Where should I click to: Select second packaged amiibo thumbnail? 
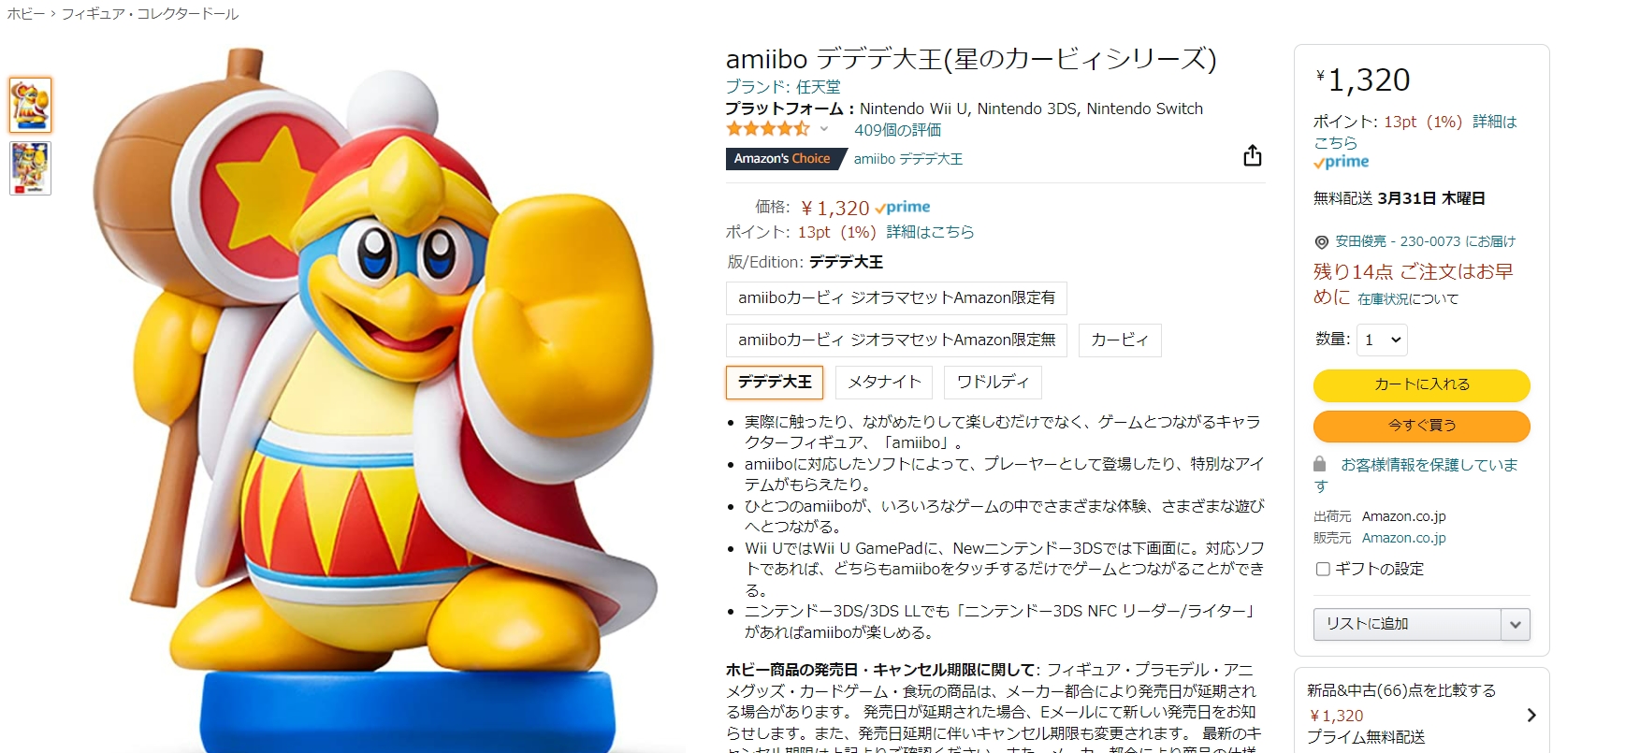[30, 168]
